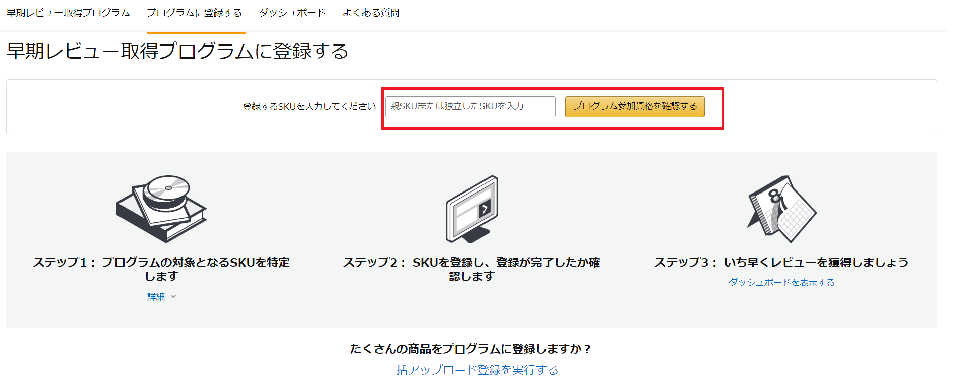968x384 pixels.
Task: Click the 一括アップロード登録を実行する link
Action: point(472,370)
